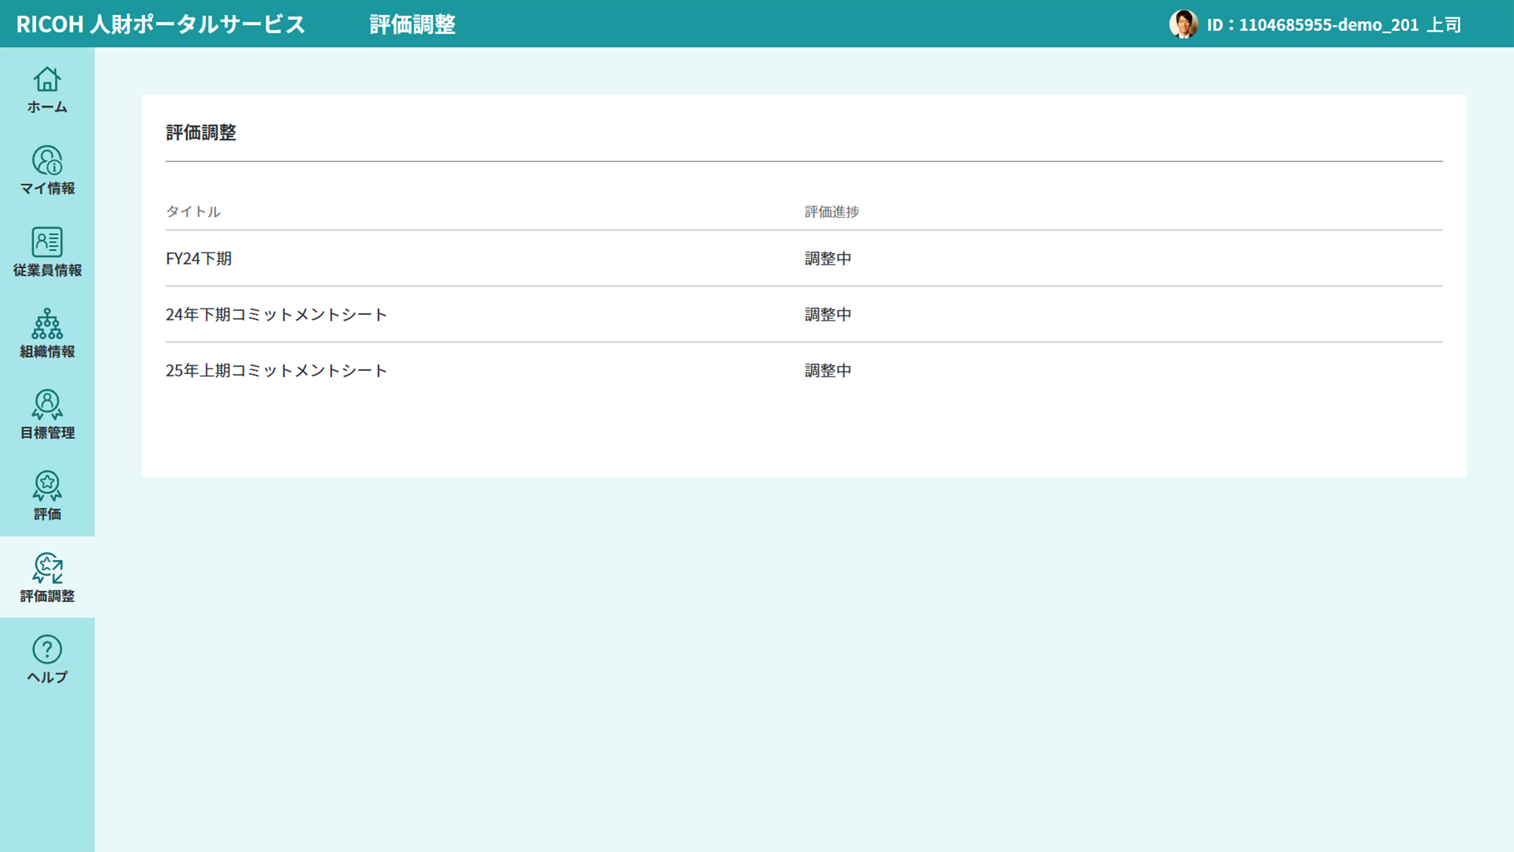Screen dimensions: 1514x852
Task: Open 24年下期コミットメントシート entry
Action: pyautogui.click(x=276, y=315)
